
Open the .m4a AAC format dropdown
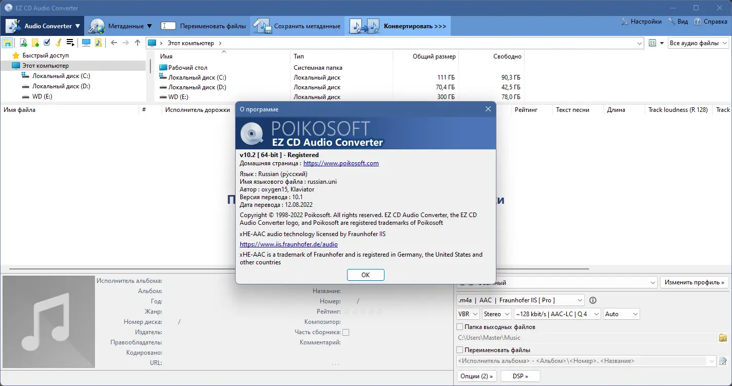[x=521, y=300]
